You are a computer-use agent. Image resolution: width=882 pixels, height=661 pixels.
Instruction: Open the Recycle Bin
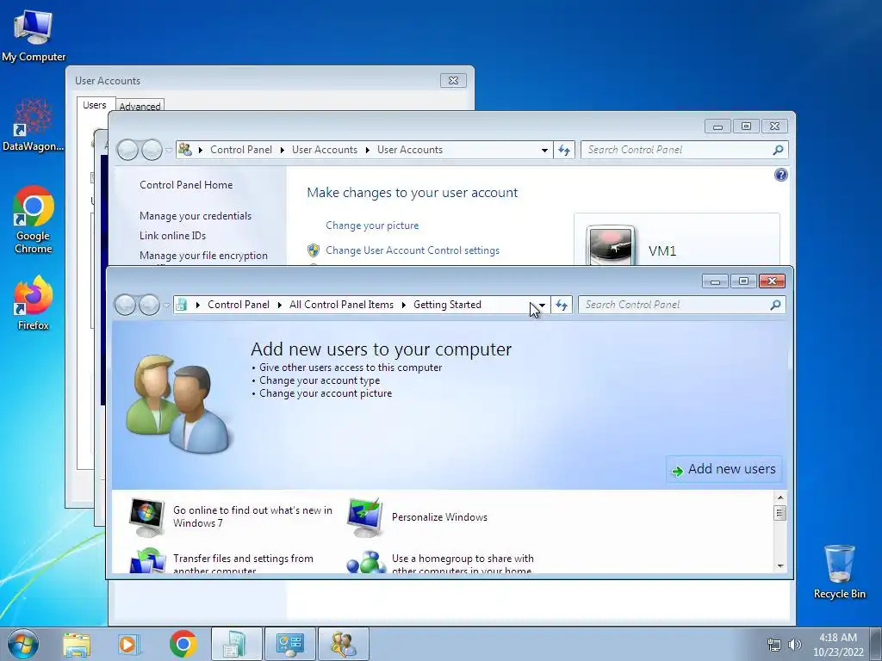[x=839, y=571]
